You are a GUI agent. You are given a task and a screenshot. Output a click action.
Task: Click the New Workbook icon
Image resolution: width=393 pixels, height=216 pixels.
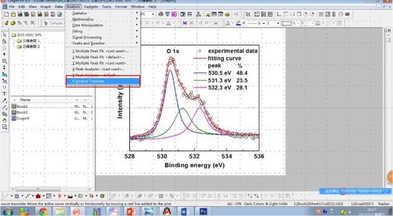coord(20,14)
